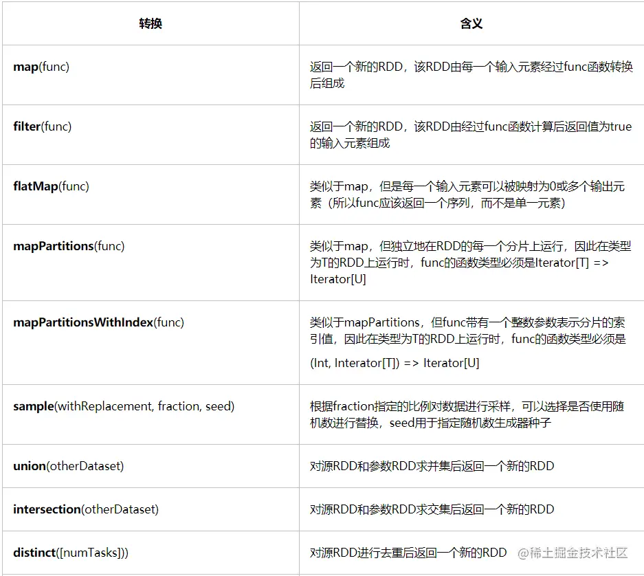Click the flatMap description mentioning 0或多个输出元素
This screenshot has width=644, height=576.
[467, 195]
